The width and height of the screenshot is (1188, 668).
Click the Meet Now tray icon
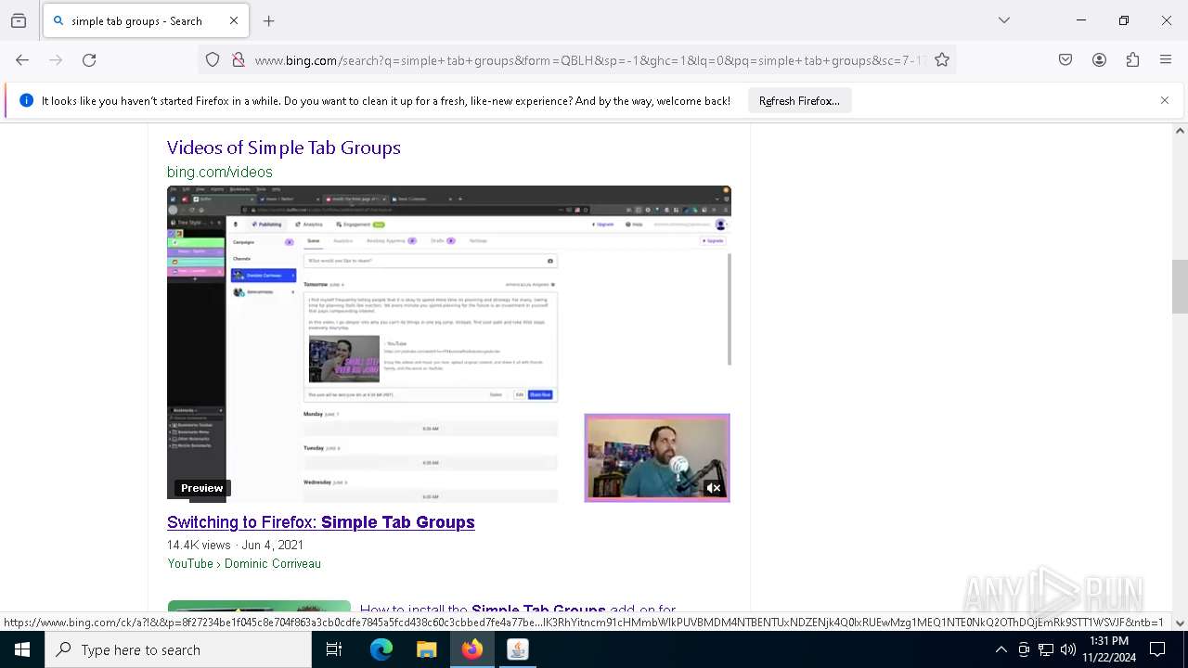pyautogui.click(x=1024, y=649)
